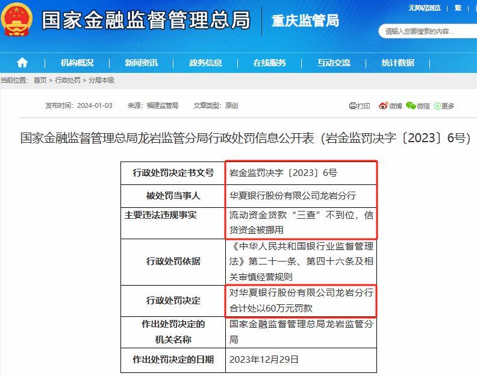This screenshot has height=376, width=477.
Task: Click 重庆监管局 header text
Action: click(x=305, y=20)
